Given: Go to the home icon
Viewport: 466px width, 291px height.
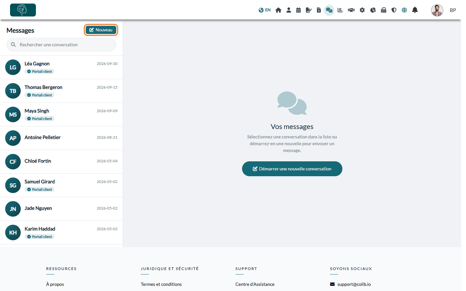Looking at the screenshot, I should pyautogui.click(x=278, y=10).
